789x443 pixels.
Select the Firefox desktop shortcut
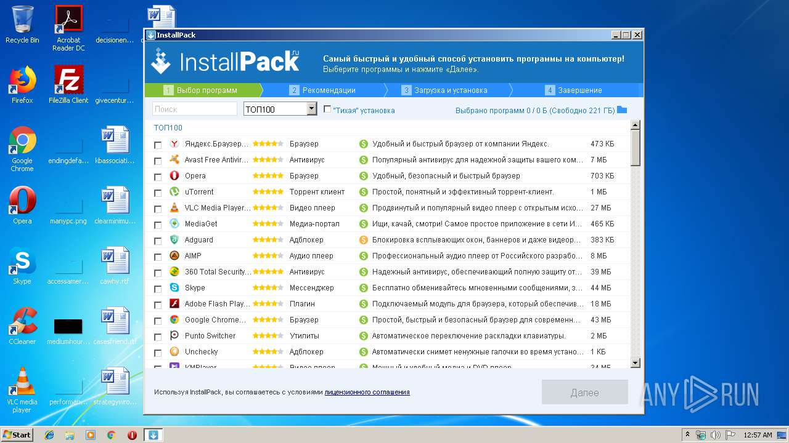(22, 85)
